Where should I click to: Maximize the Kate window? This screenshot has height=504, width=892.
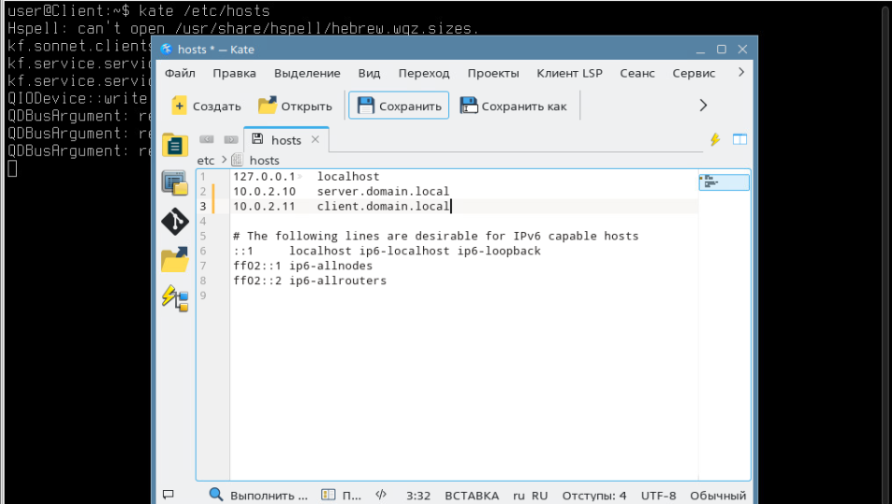tap(722, 50)
